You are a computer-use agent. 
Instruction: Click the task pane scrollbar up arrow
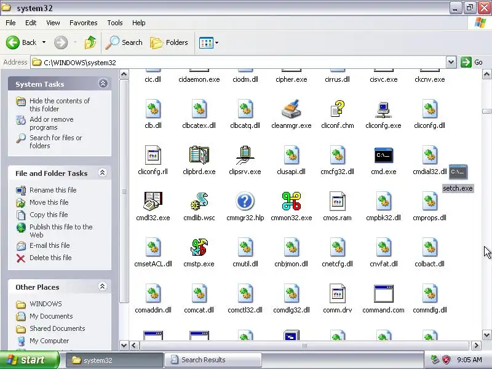click(124, 74)
